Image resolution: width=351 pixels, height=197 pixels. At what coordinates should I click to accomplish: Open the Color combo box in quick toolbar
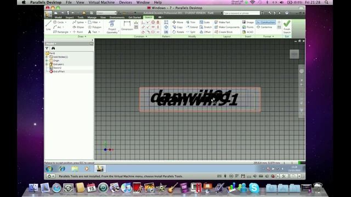click(x=106, y=13)
